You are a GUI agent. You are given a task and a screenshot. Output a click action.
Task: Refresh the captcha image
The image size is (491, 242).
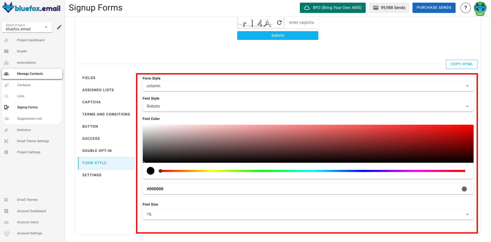pos(279,22)
